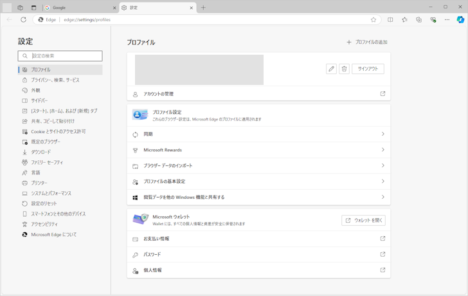The height and width of the screenshot is (296, 468).
Task: Open the tab actions menu icon
Action: [x=33, y=8]
